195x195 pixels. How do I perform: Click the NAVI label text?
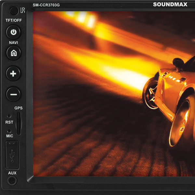(13, 43)
